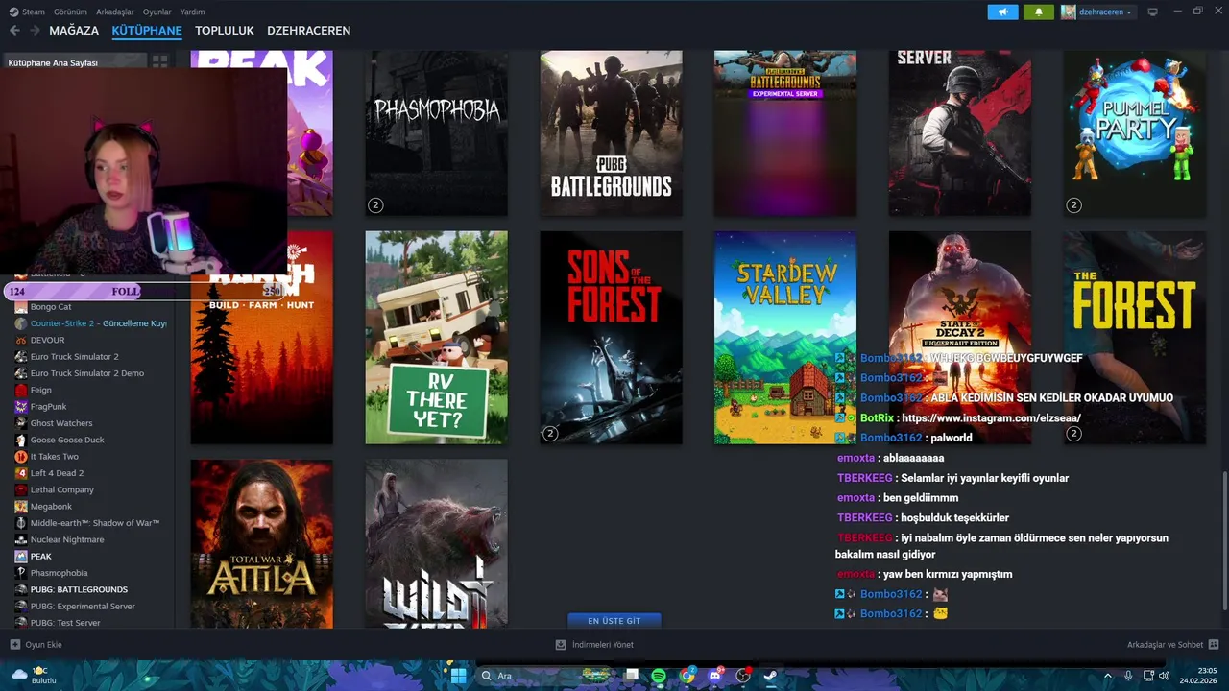Open the BotRix instagram link in chat

(x=991, y=418)
